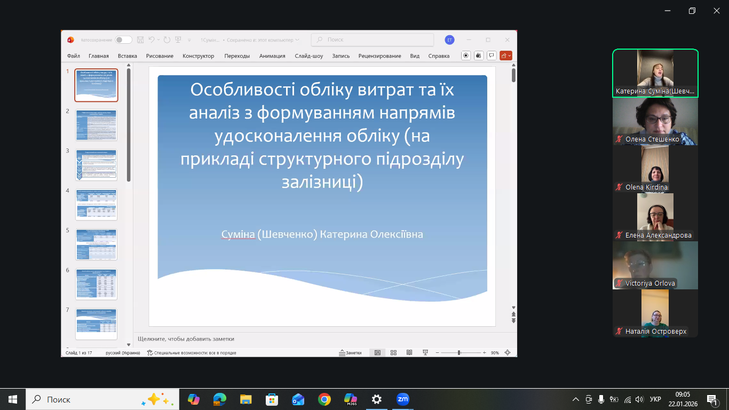
Task: Open the Comments speech bubble icon
Action: click(x=492, y=56)
